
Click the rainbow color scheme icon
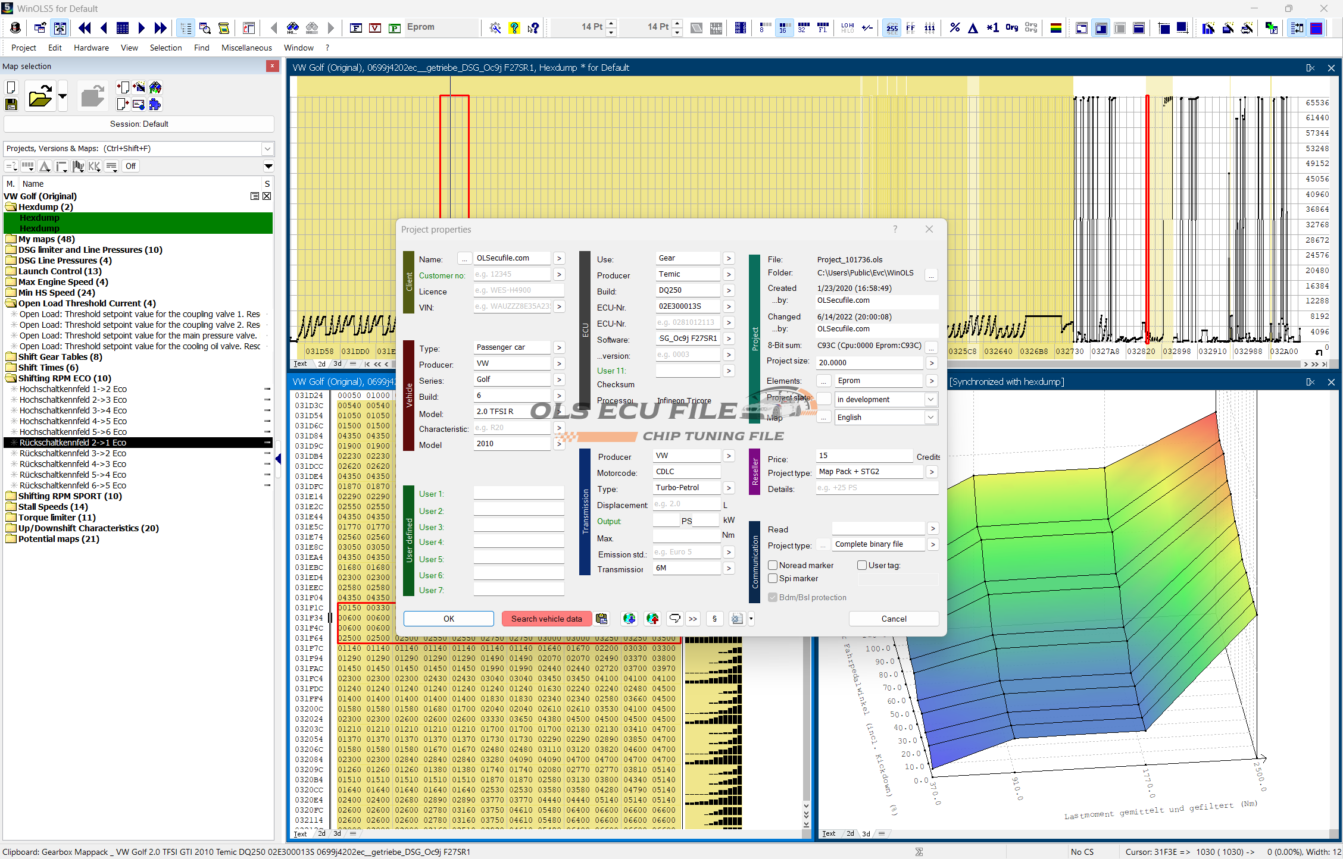pos(1056,28)
